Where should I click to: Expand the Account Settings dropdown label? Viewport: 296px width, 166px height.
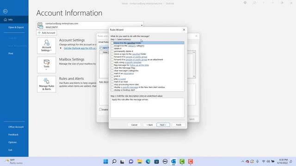tap(46, 49)
